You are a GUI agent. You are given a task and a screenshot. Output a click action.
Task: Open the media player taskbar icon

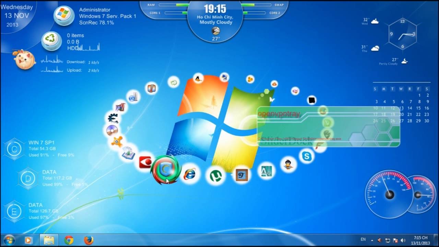[x=28, y=240]
